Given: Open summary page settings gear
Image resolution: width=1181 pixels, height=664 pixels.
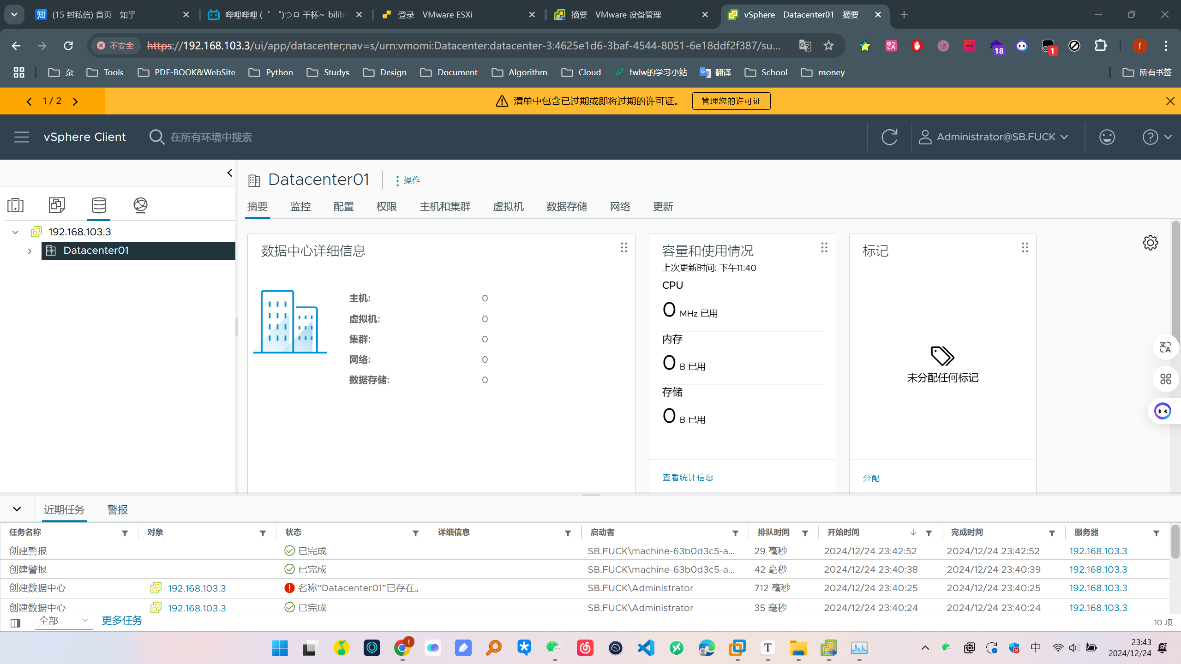Looking at the screenshot, I should [1150, 243].
